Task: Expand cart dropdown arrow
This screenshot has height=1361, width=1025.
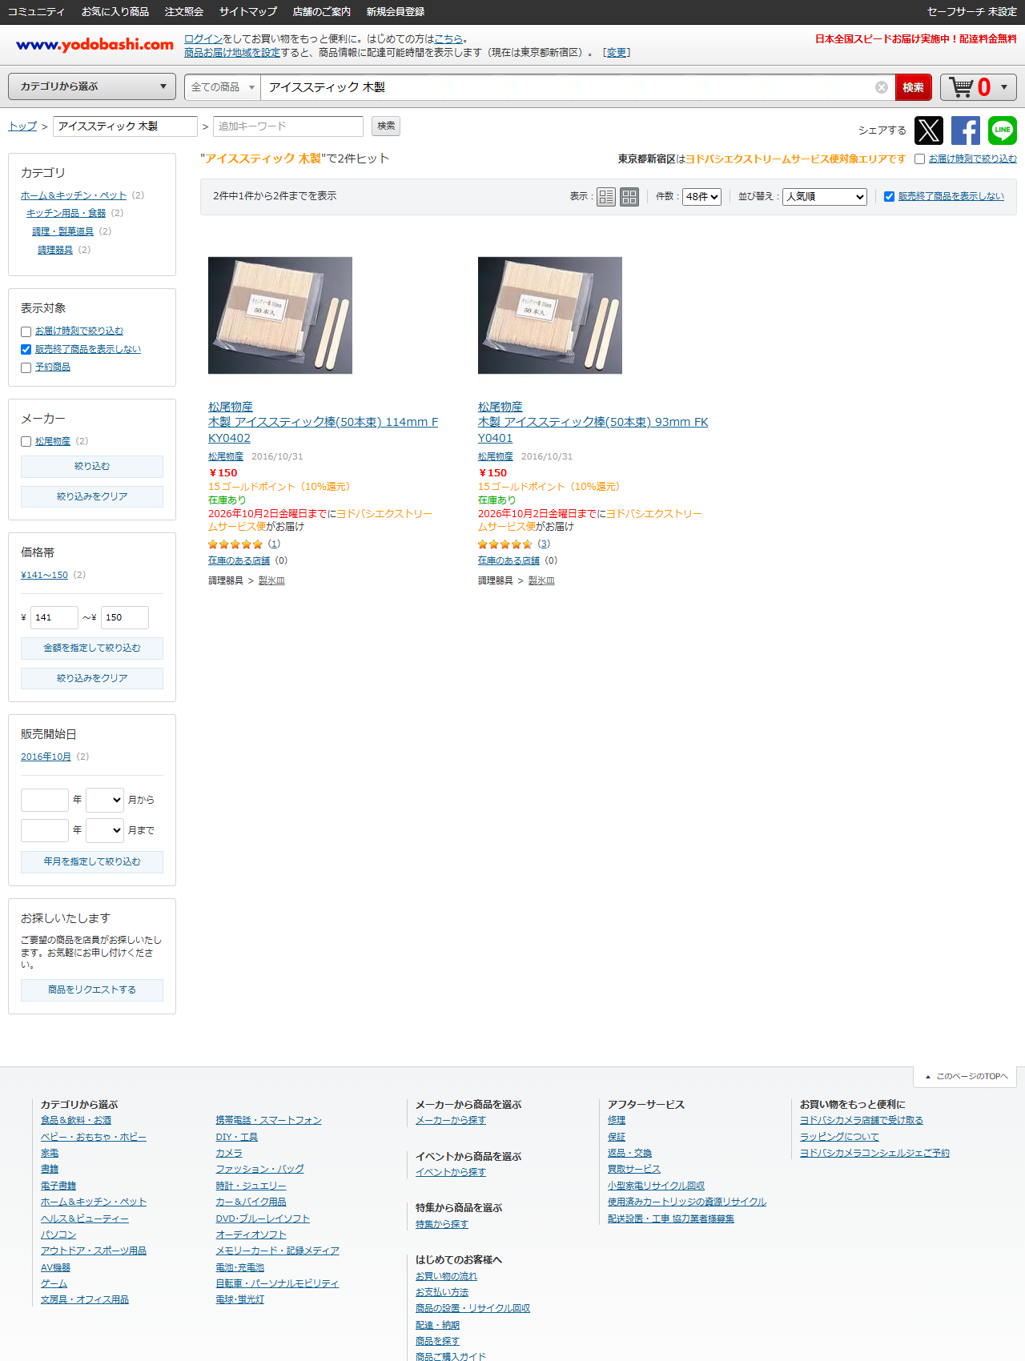Action: 1004,87
